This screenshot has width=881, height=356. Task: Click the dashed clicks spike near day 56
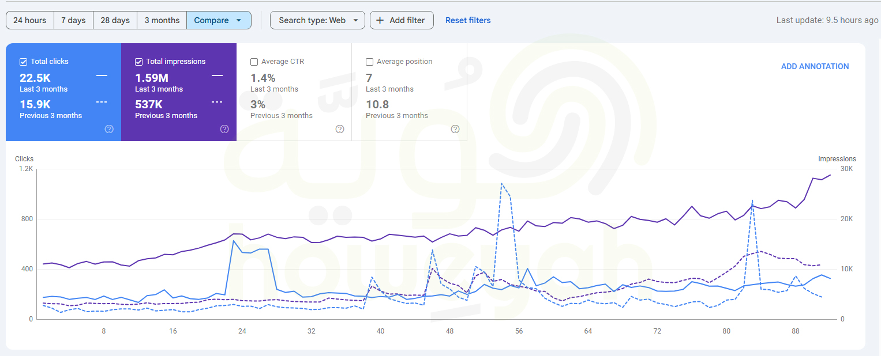[502, 184]
